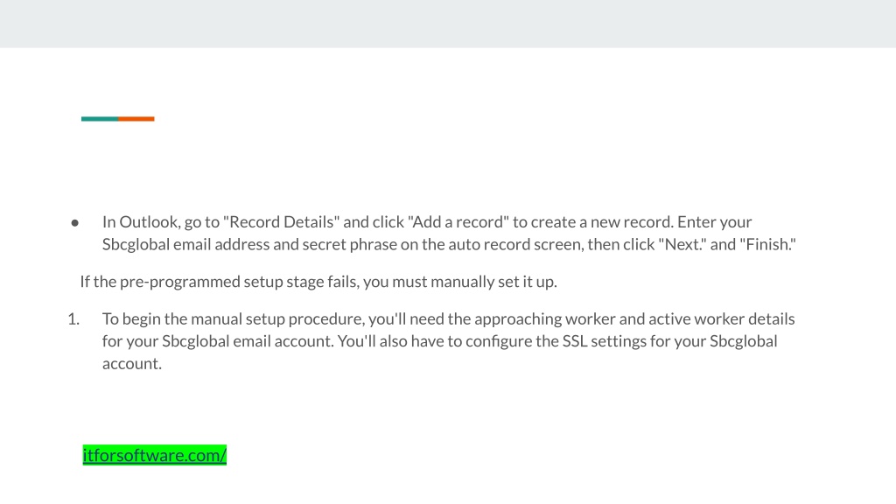Screen dimensions: 896x504
Task: Click the round bullet point marker
Action: click(75, 223)
